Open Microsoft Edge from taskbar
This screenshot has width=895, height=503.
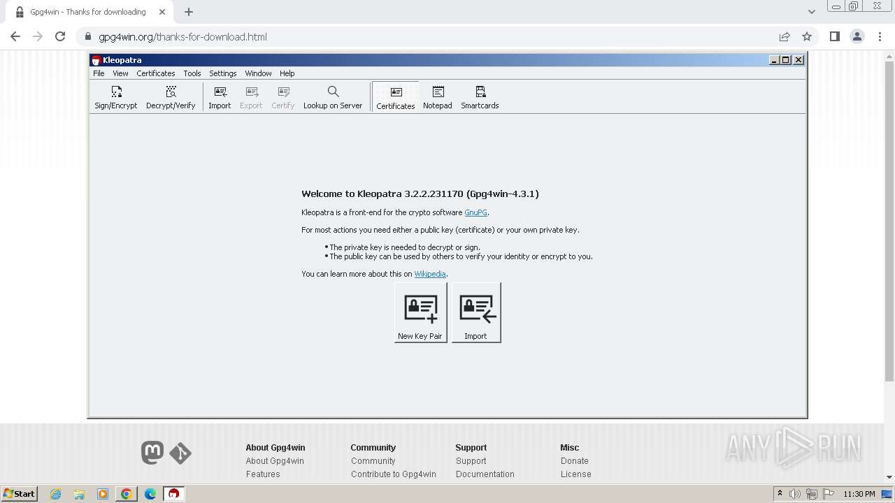tap(150, 494)
